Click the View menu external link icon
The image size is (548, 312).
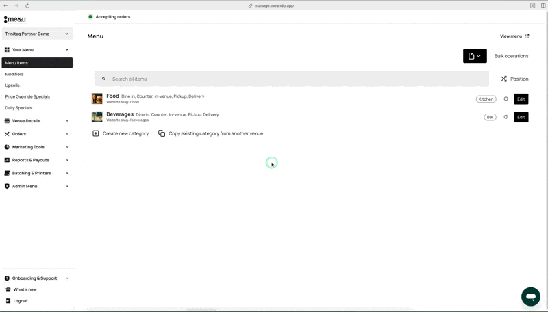click(527, 36)
